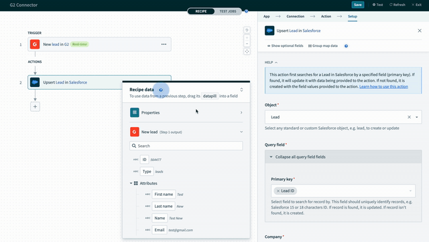Go to the Connection step
Viewport: 429px width, 242px height.
(x=295, y=16)
